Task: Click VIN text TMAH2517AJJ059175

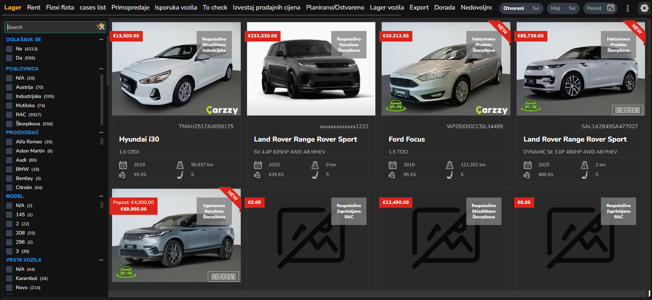Action: pyautogui.click(x=206, y=126)
